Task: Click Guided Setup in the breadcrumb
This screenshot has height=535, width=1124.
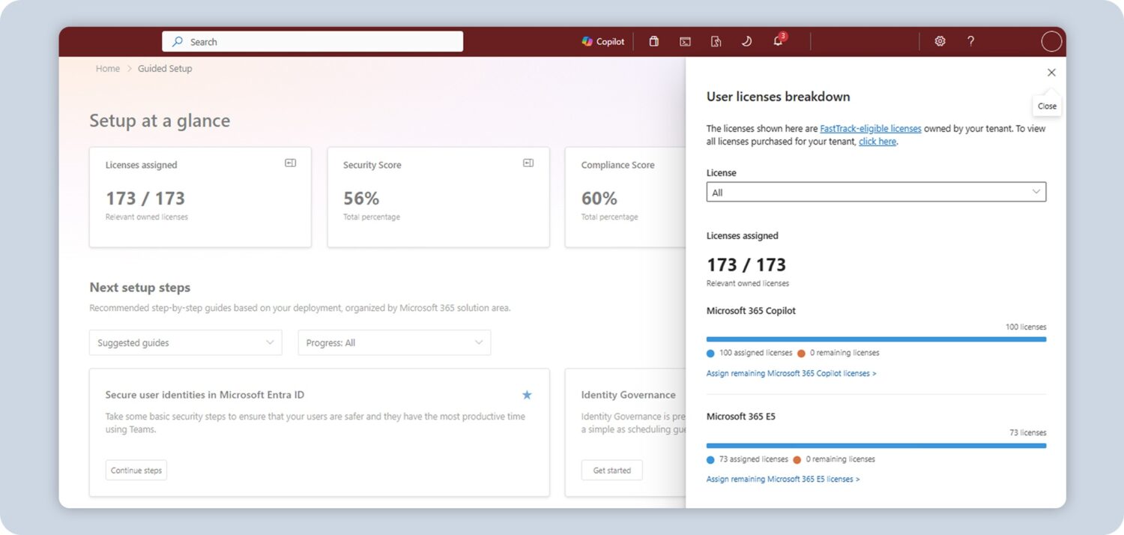Action: coord(165,68)
